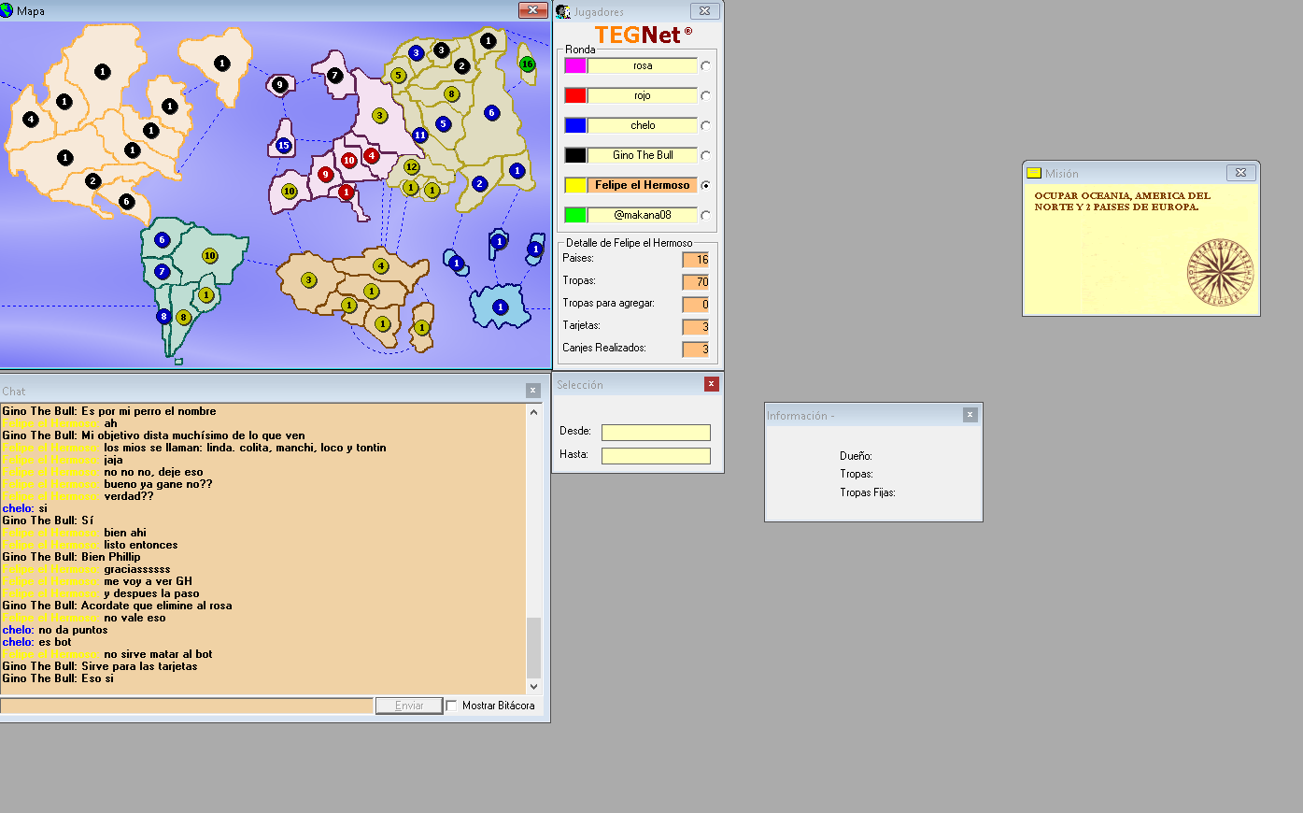Click the blue 15 troop token
The width and height of the screenshot is (1303, 813).
coord(284,146)
